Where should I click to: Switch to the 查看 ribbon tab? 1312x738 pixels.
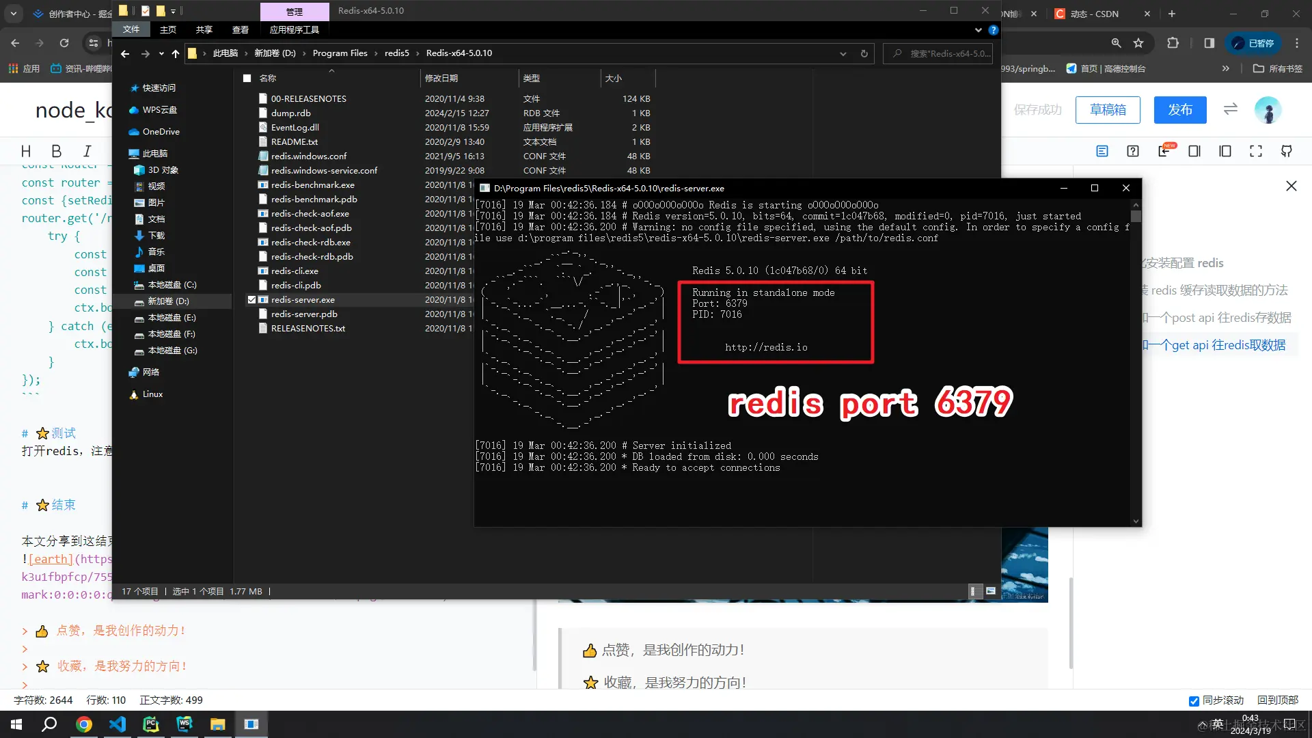[x=241, y=29]
